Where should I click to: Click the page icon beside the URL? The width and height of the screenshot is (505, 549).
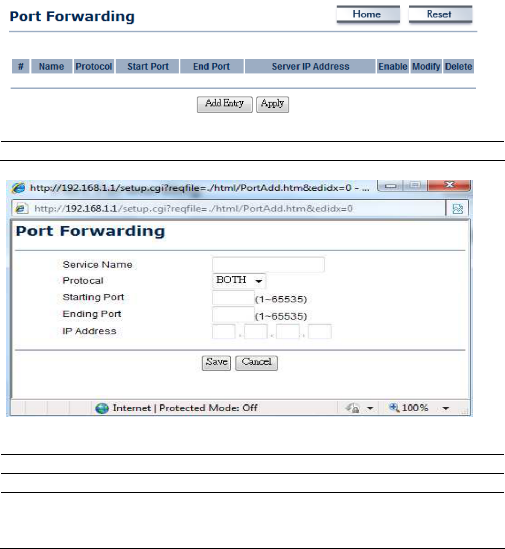click(21, 209)
